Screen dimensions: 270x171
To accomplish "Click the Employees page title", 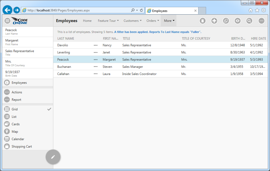I will 67,21.
